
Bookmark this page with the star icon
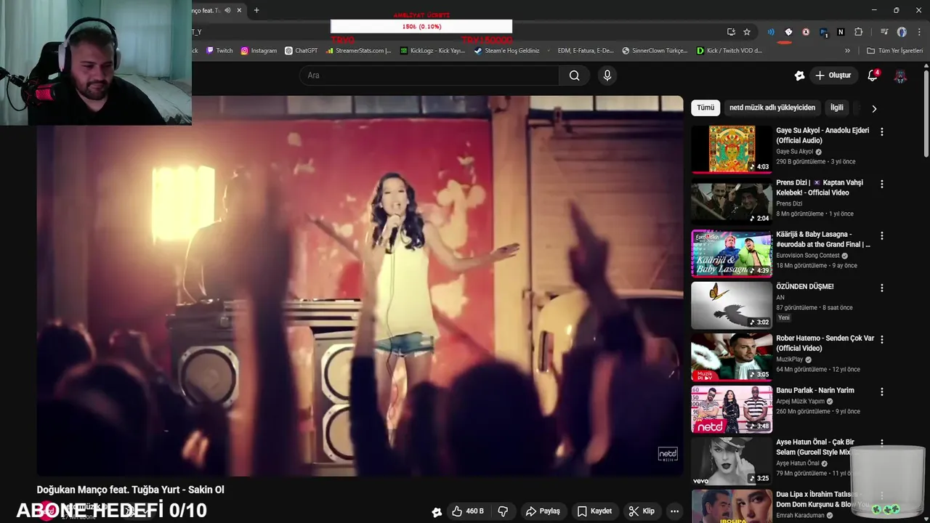pyautogui.click(x=747, y=32)
